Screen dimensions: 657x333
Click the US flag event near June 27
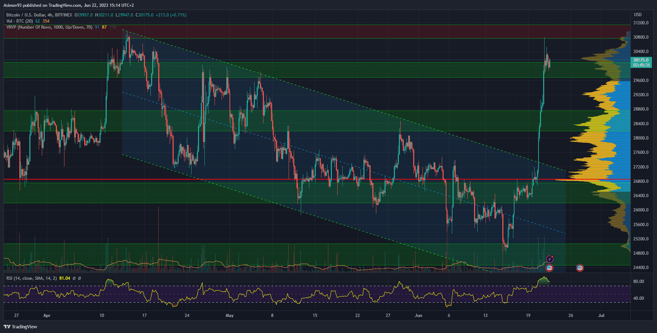point(580,268)
